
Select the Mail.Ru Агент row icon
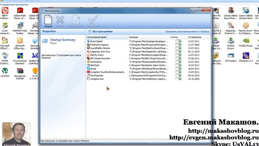coord(88,55)
